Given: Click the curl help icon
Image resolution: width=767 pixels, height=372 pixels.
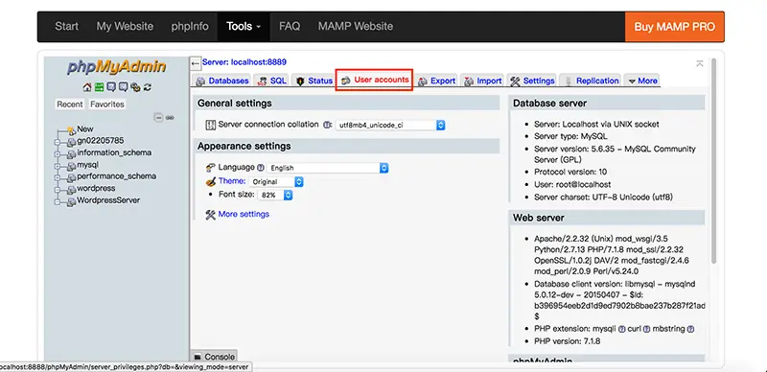Looking at the screenshot, I should (646, 329).
